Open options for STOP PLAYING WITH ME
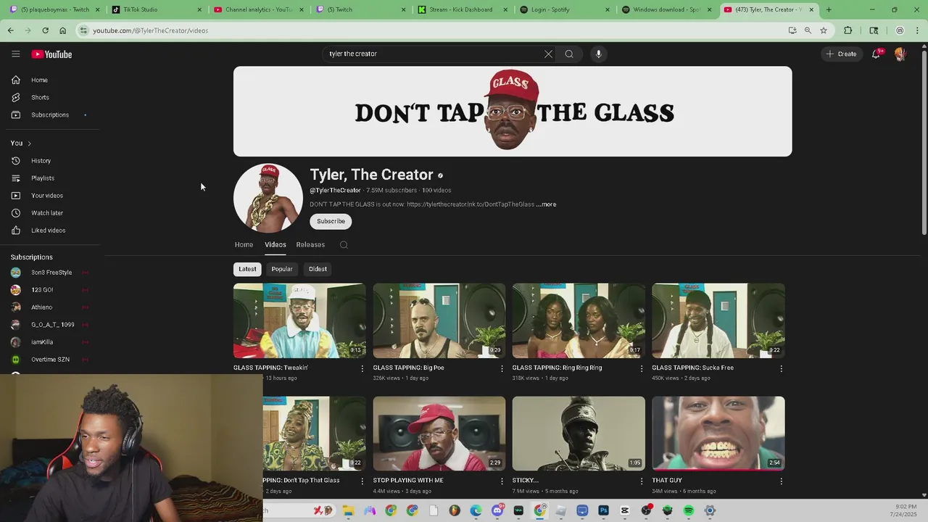The image size is (928, 522). tap(502, 481)
